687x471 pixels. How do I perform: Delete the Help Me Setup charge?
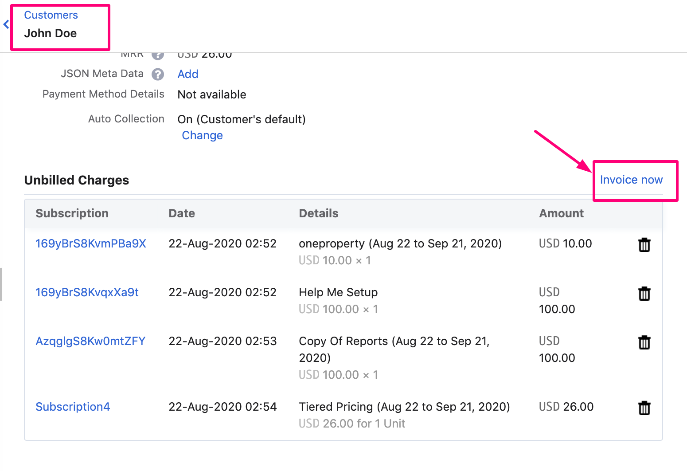(x=644, y=293)
